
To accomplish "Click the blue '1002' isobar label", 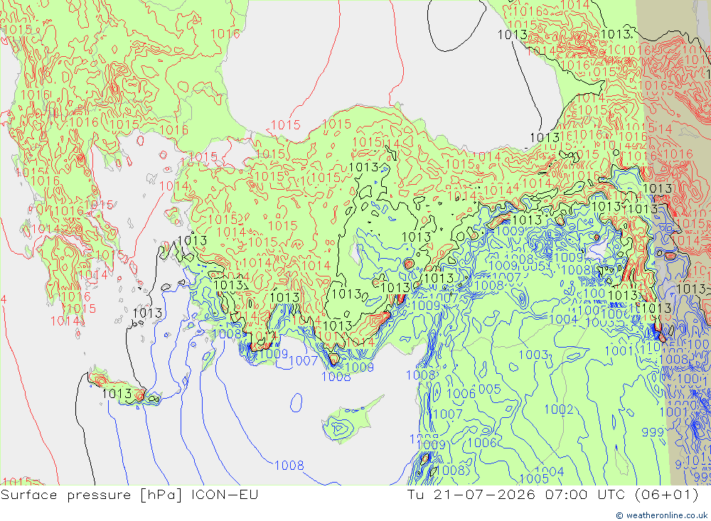I will pos(559,409).
